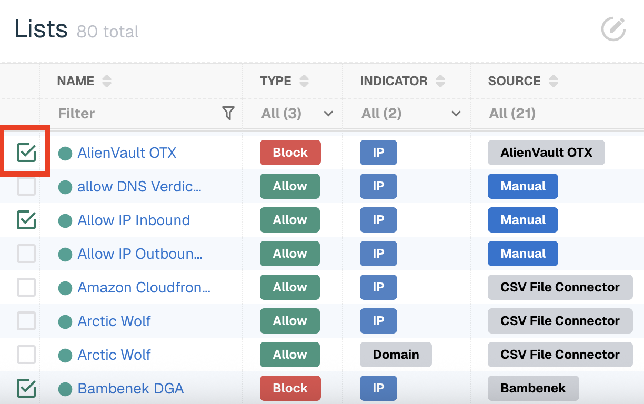This screenshot has height=404, width=644.
Task: Click the SOURCE column header
Action: 514,81
